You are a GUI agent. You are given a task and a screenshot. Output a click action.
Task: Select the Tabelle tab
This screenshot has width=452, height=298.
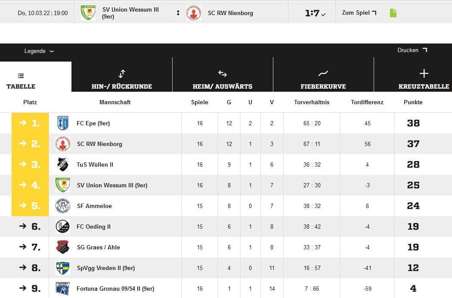[x=21, y=81]
